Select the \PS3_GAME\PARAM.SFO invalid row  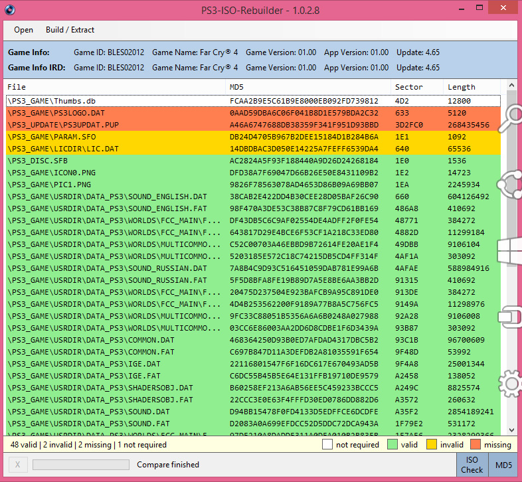[x=253, y=137]
